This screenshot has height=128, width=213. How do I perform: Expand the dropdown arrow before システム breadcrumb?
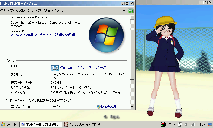(x=52, y=10)
